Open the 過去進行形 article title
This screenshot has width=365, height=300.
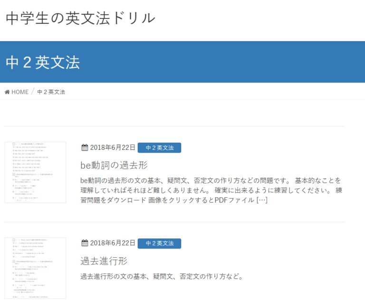pyautogui.click(x=104, y=261)
